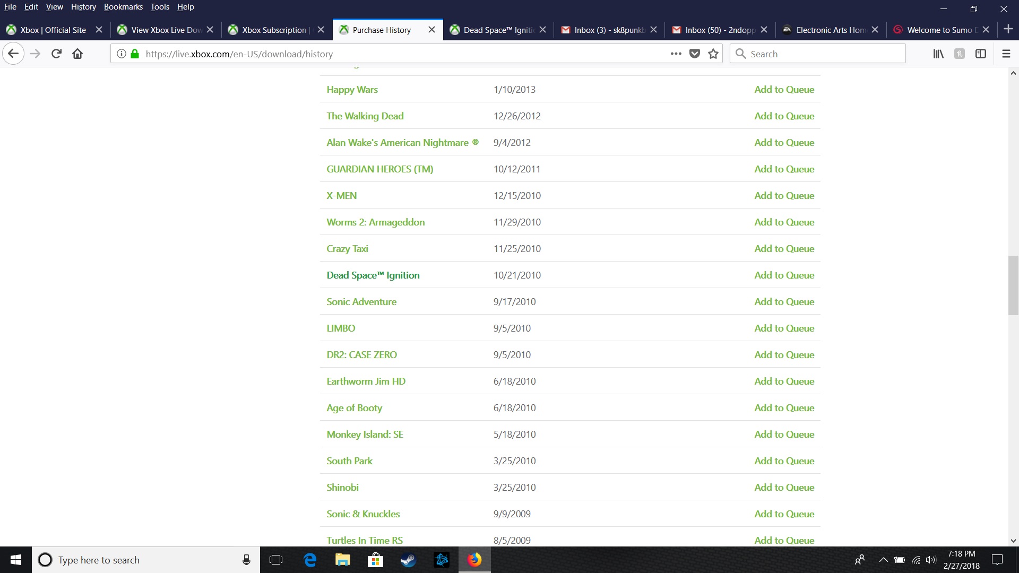Open GUARDIAN HEROES (TM) link
1019x573 pixels.
pos(380,169)
